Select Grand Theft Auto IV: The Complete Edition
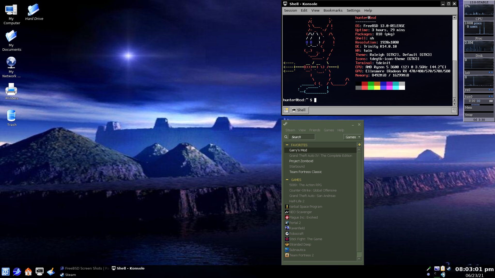This screenshot has width=495, height=278. [x=320, y=155]
